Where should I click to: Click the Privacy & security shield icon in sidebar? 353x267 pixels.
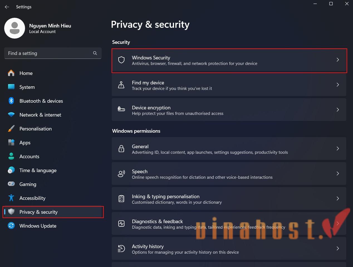[x=11, y=212]
